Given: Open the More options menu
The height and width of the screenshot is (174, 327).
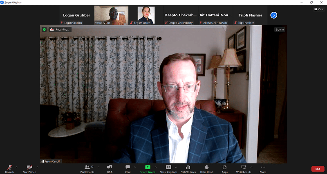Looking at the screenshot, I should pos(263,167).
